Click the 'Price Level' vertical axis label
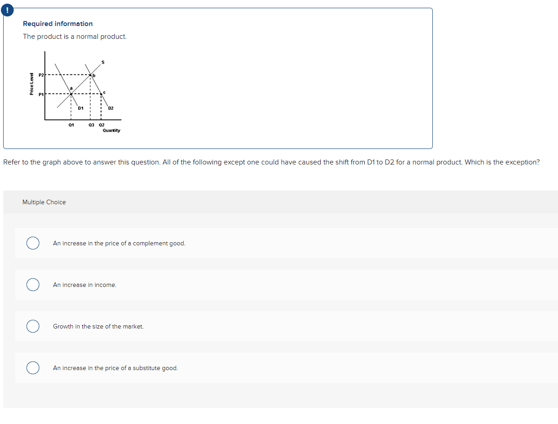The height and width of the screenshot is (424, 558). pos(32,84)
